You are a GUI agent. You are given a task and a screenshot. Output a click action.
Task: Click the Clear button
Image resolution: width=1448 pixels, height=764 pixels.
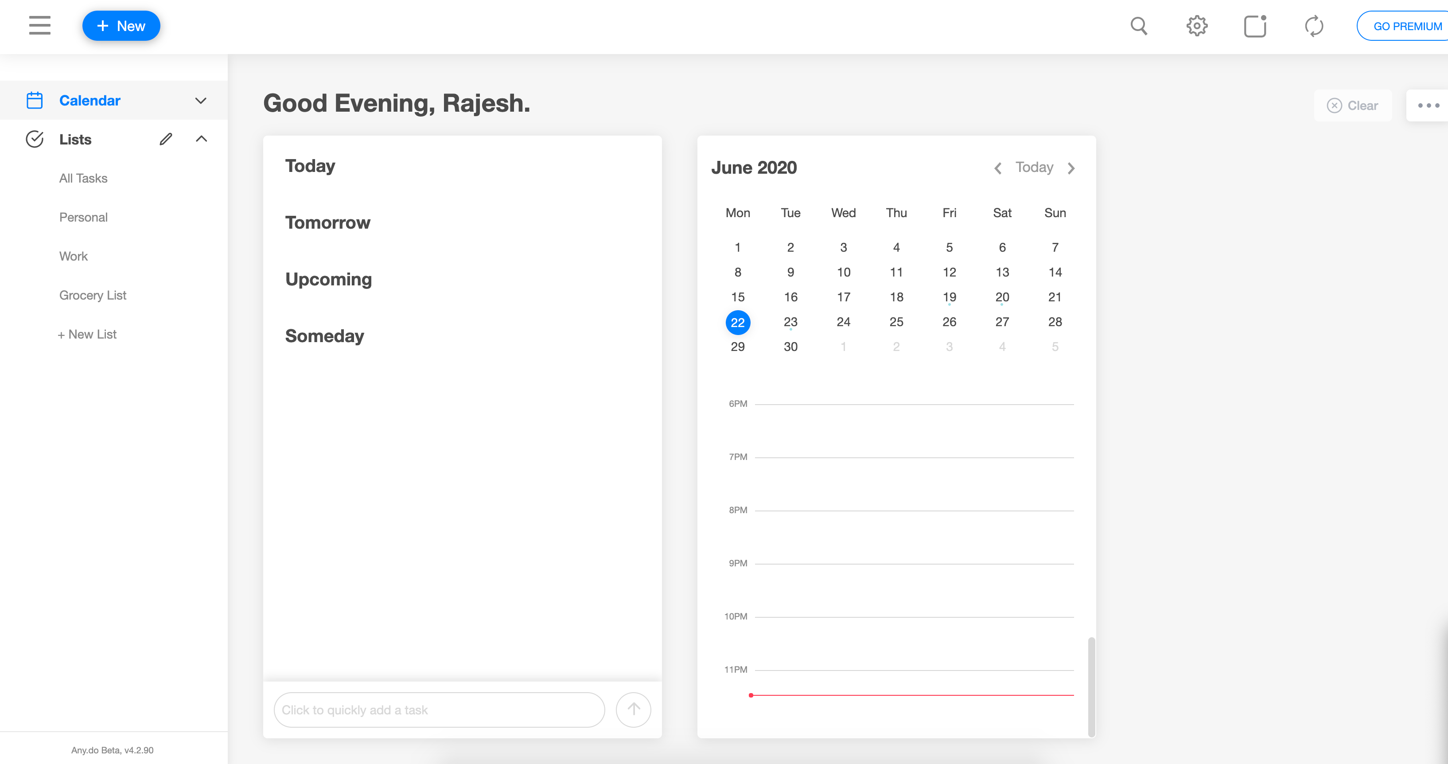(1352, 105)
